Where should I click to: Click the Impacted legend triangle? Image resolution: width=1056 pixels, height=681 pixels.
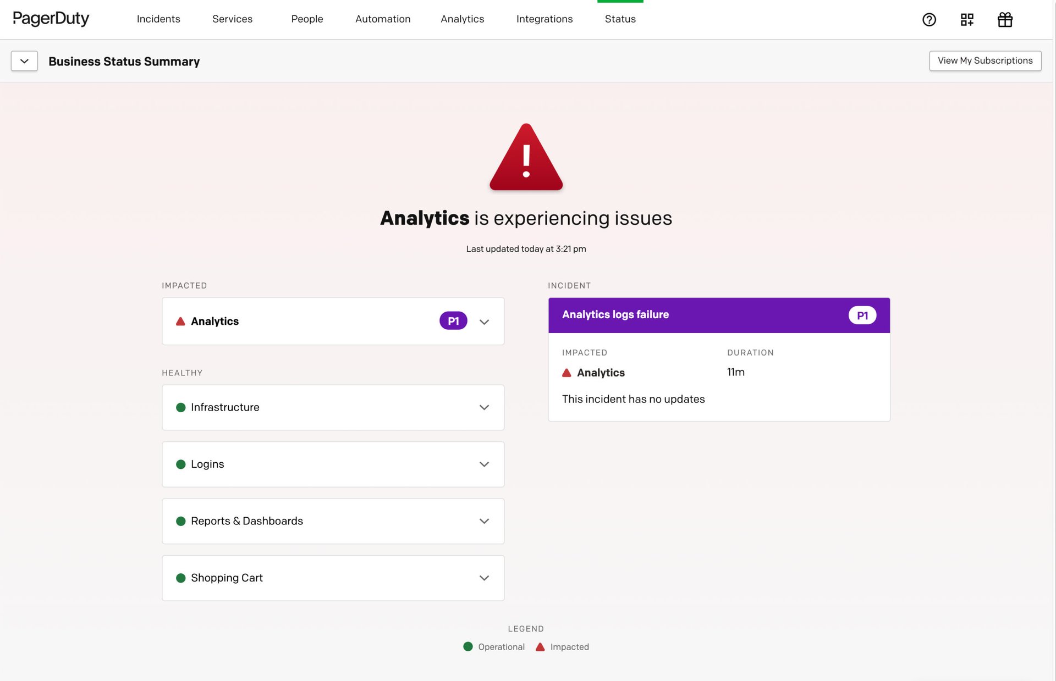[x=541, y=647]
